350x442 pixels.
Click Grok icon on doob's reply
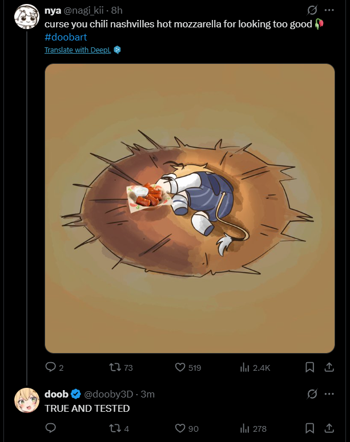(x=312, y=394)
